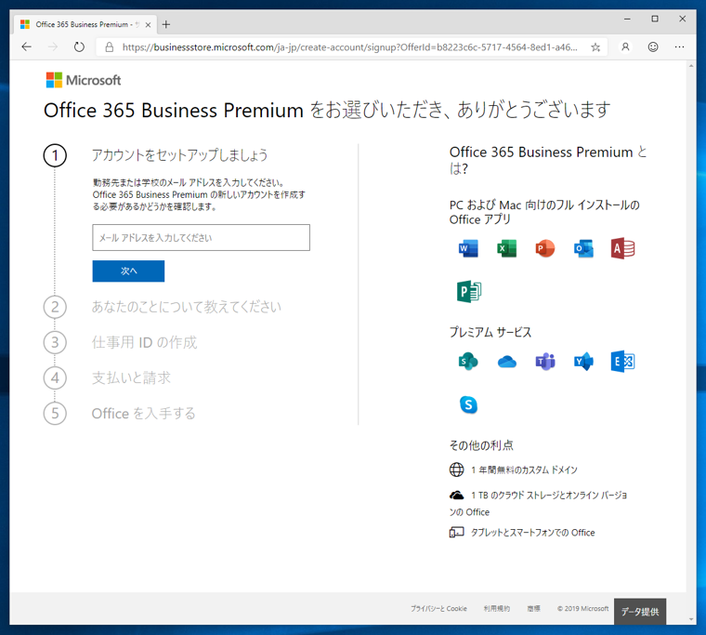This screenshot has width=706, height=635.
Task: Click the Skype service icon
Action: [468, 404]
